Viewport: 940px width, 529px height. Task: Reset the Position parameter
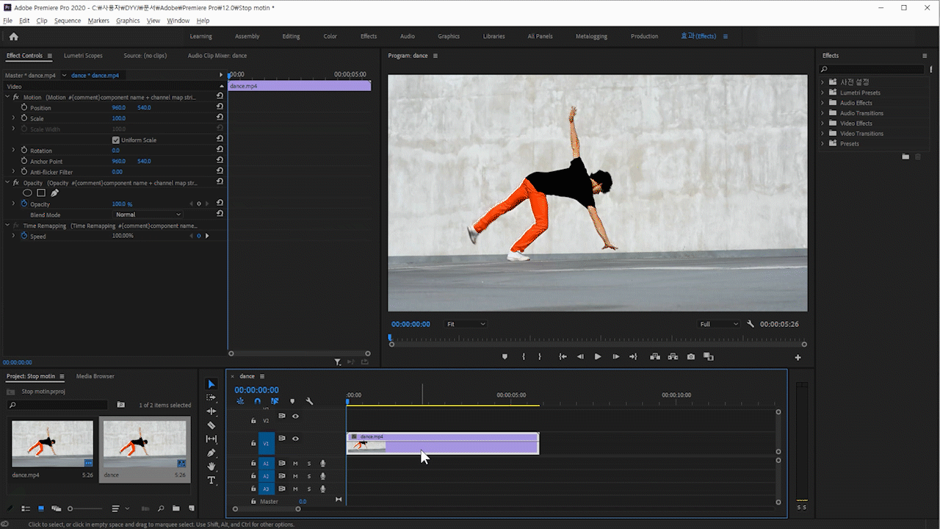[220, 107]
